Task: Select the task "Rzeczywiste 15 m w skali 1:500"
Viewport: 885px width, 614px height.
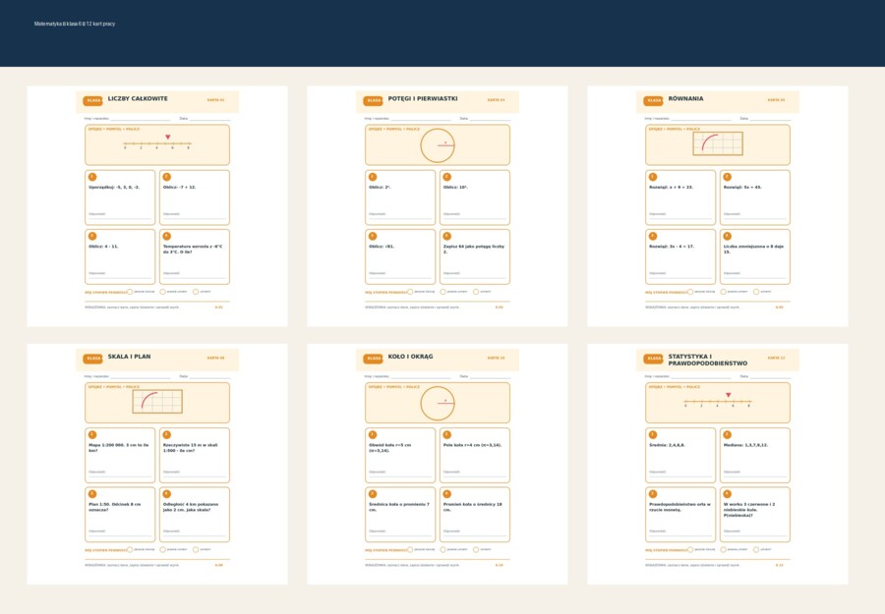Action: point(195,455)
